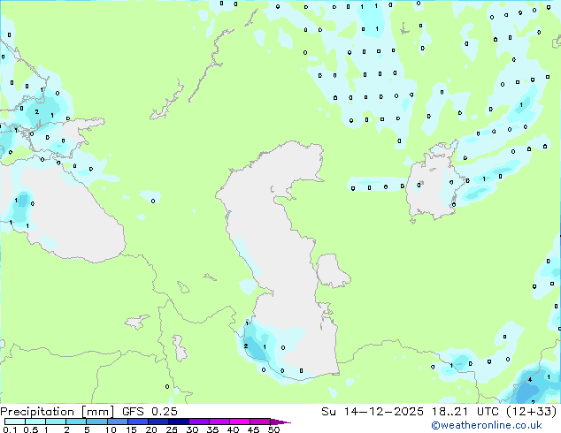Click the 45–50 mm legend color swatch
The image size is (561, 433).
(x=260, y=422)
